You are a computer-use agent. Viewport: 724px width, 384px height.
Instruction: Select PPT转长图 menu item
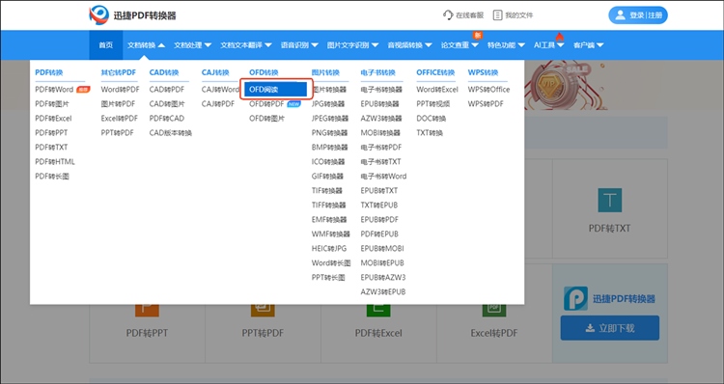pyautogui.click(x=328, y=277)
